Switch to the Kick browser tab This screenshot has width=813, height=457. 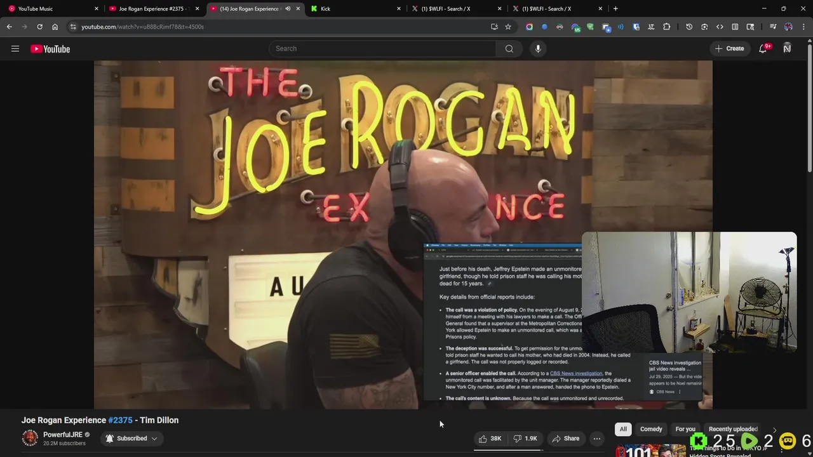(x=356, y=8)
